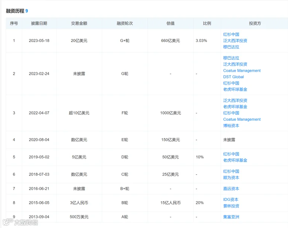Click the 比例 column header
The height and width of the screenshot is (228, 288).
tap(207, 23)
